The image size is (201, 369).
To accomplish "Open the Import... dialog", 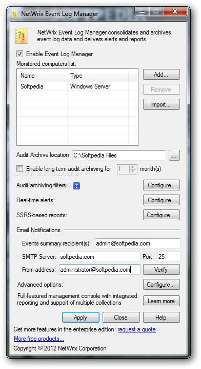I will 162,104.
